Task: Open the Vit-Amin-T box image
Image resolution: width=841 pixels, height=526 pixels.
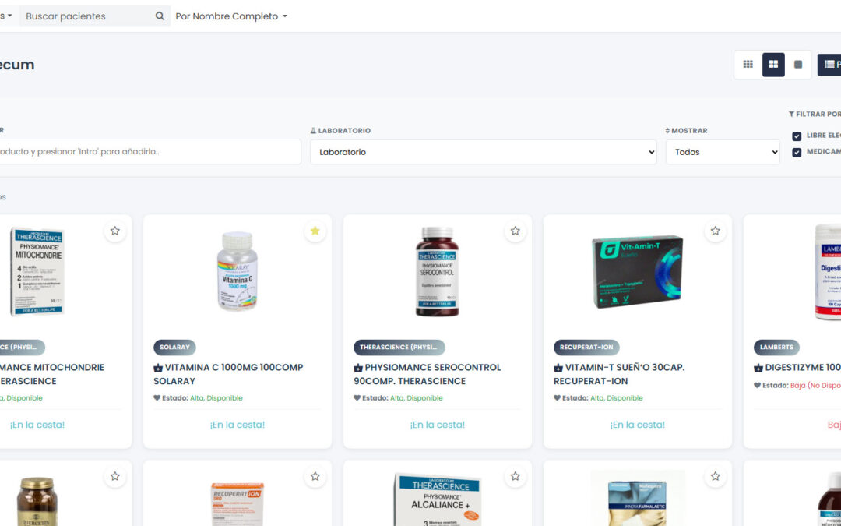Action: 637,271
